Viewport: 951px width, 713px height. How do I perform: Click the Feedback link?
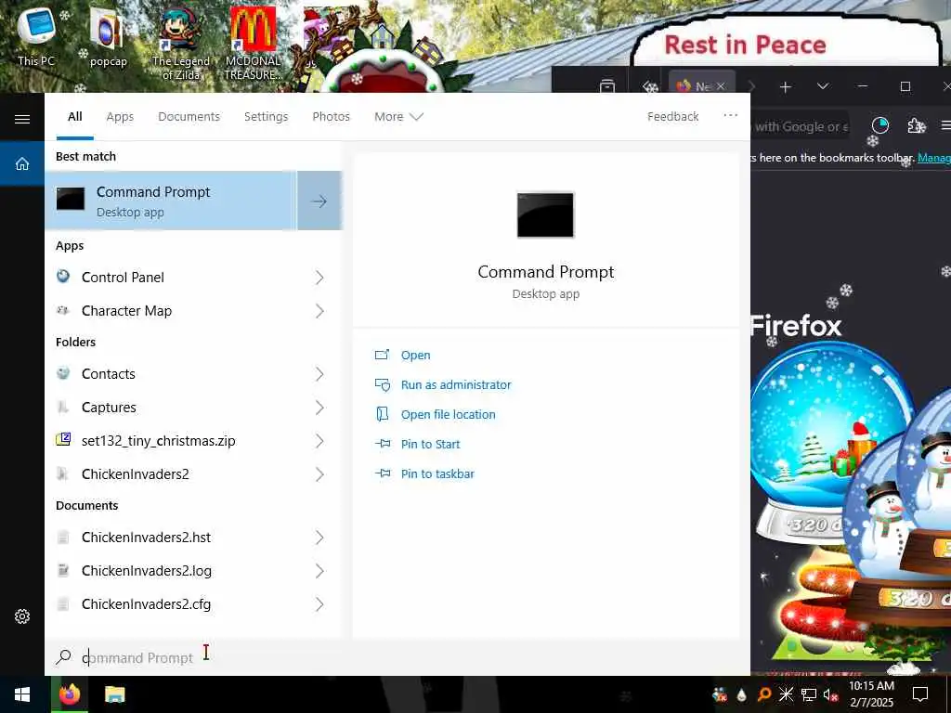point(672,116)
